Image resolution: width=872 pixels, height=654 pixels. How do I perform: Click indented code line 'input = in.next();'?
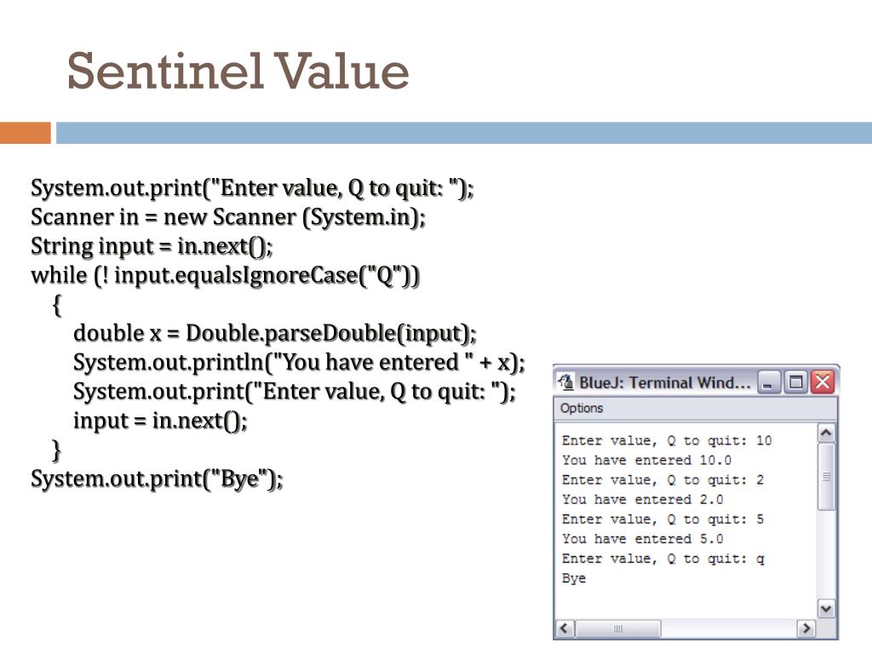coord(160,421)
